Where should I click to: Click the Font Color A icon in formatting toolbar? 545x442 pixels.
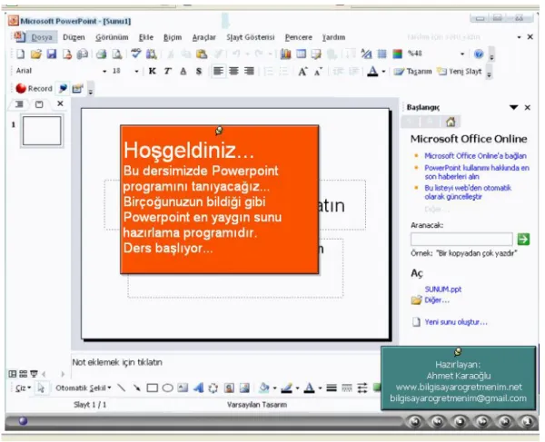pos(372,72)
